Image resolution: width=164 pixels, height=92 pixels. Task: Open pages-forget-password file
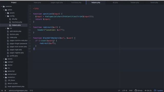(x=18, y=44)
